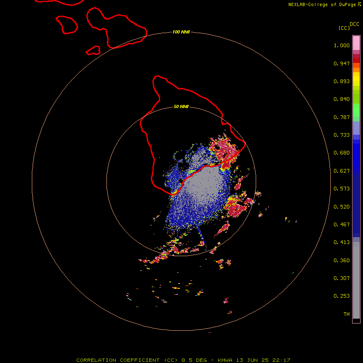The image size is (363, 363).
Task: Click the 0.787 scale value
Action: pyautogui.click(x=342, y=117)
